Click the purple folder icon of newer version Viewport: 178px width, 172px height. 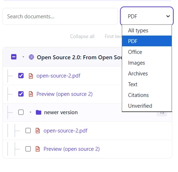(38, 112)
